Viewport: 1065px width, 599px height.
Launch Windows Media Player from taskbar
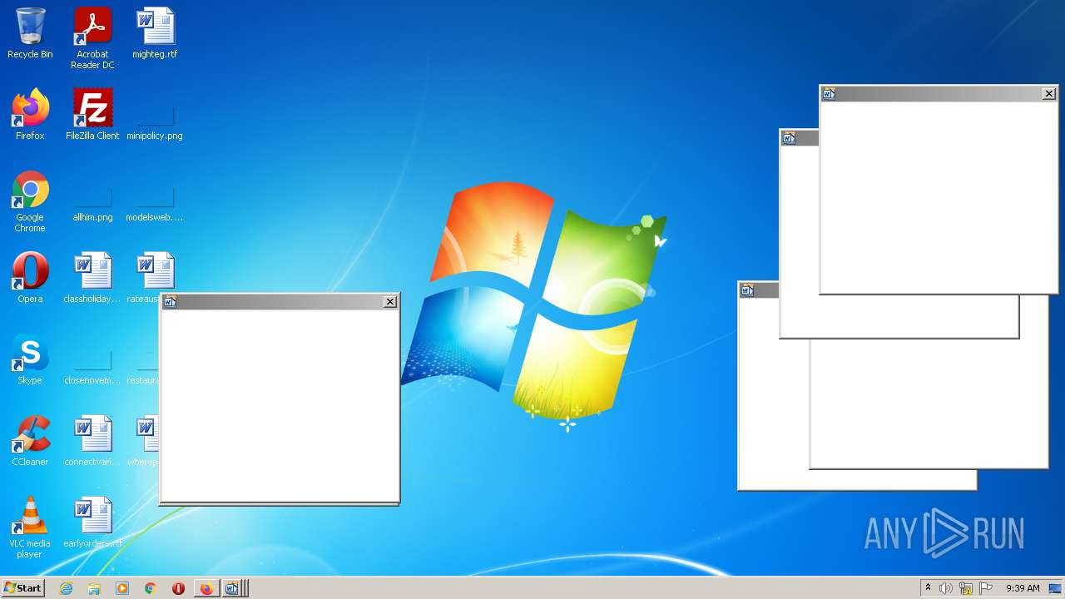(x=122, y=588)
